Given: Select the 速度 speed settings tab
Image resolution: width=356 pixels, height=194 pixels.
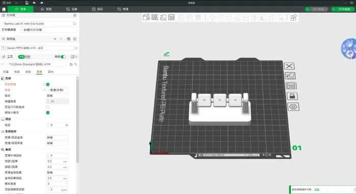Looking at the screenshot, I should click(28, 72).
